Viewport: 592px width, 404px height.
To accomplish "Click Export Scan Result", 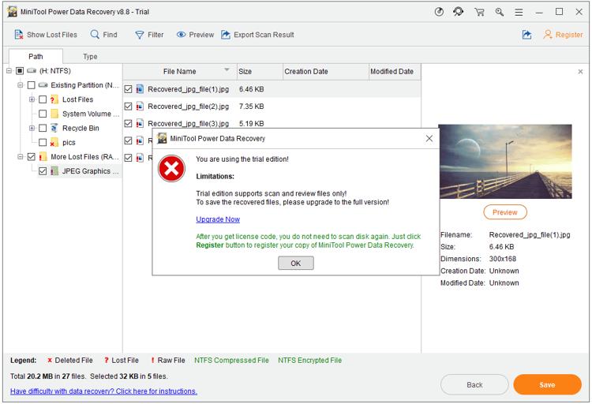I will 257,35.
